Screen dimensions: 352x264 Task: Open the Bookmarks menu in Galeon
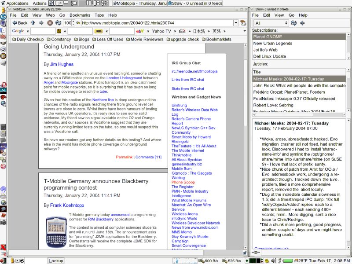[80, 15]
